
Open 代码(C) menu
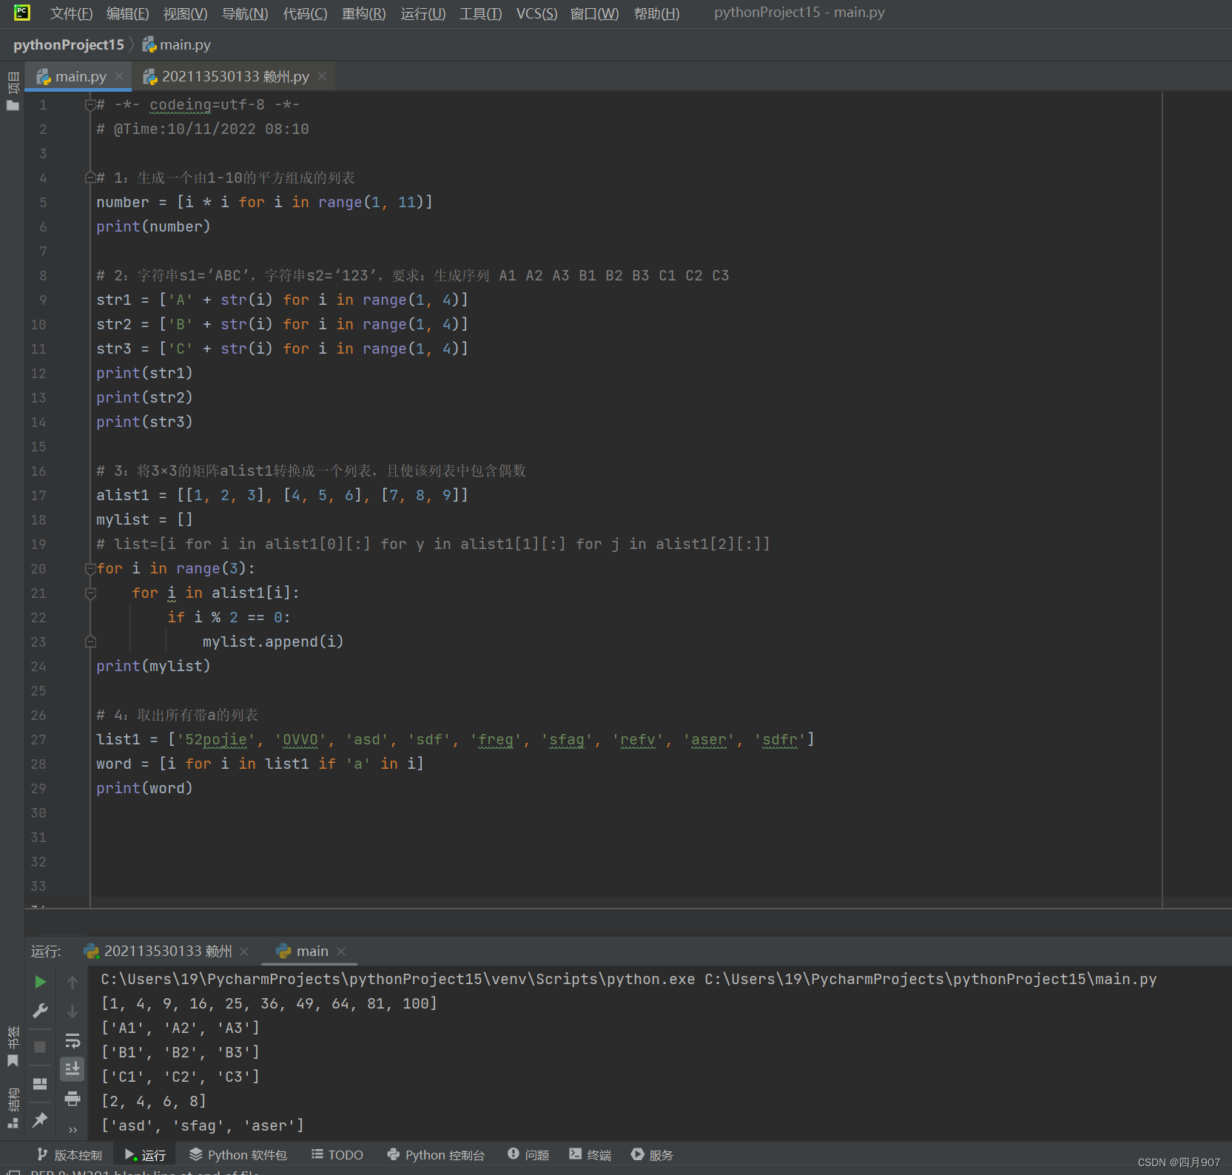point(305,14)
